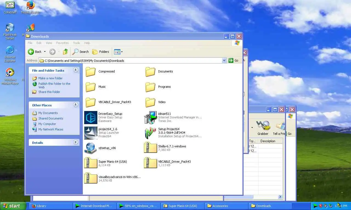Click the system tray clock

341,206
